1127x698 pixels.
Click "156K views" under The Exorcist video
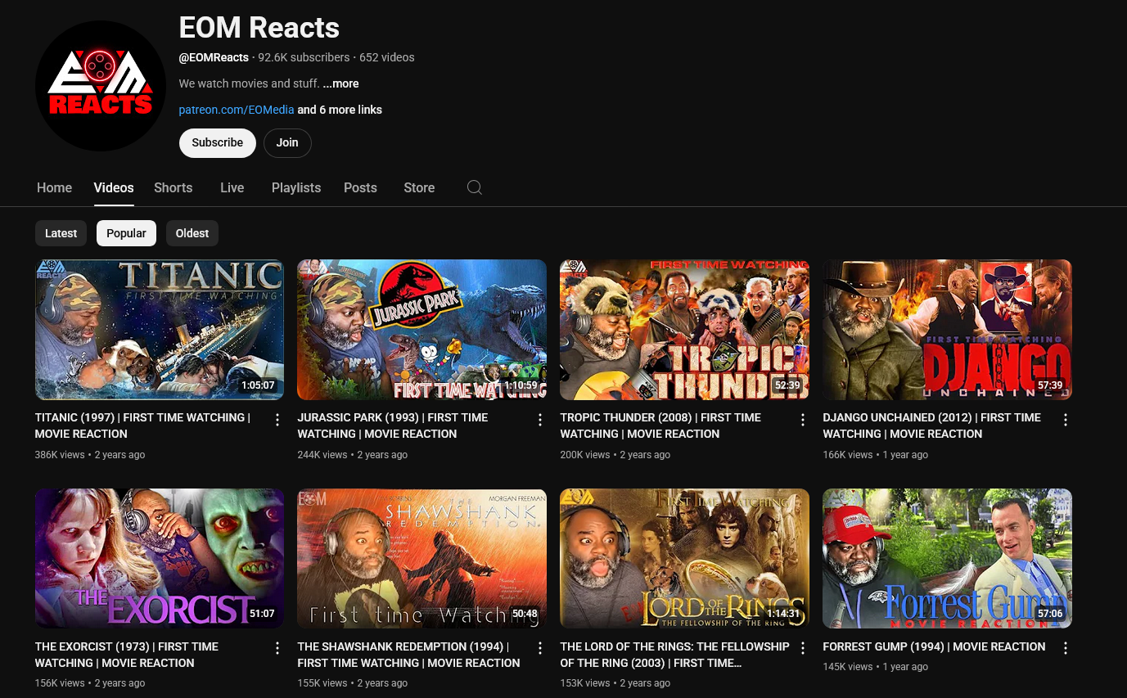60,682
